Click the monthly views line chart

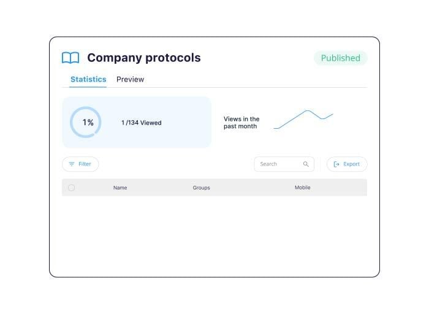tap(303, 118)
